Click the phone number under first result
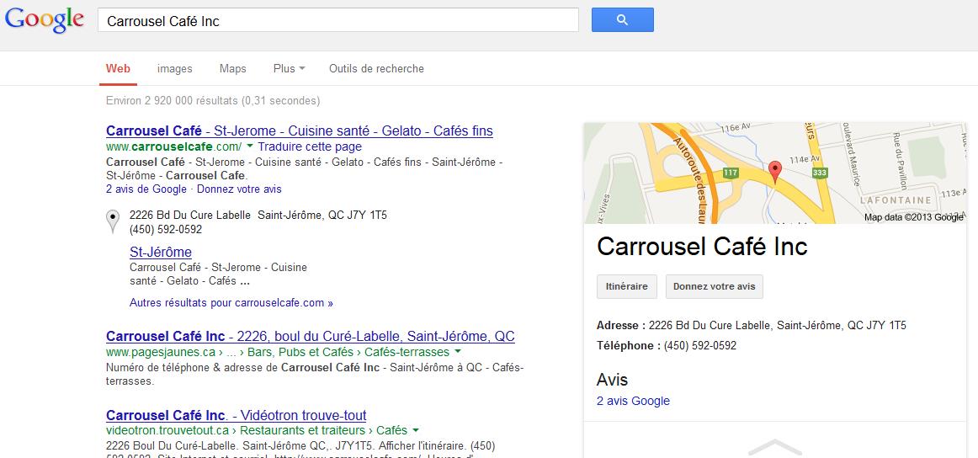978x458 pixels. click(x=166, y=229)
